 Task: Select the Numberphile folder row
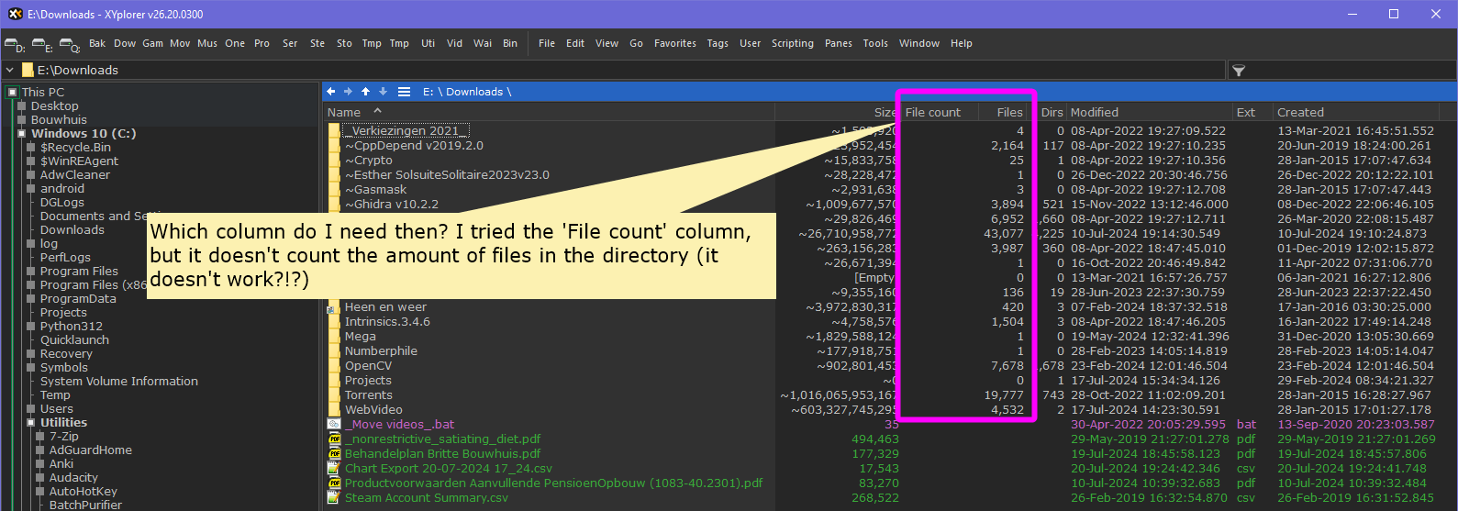point(381,351)
